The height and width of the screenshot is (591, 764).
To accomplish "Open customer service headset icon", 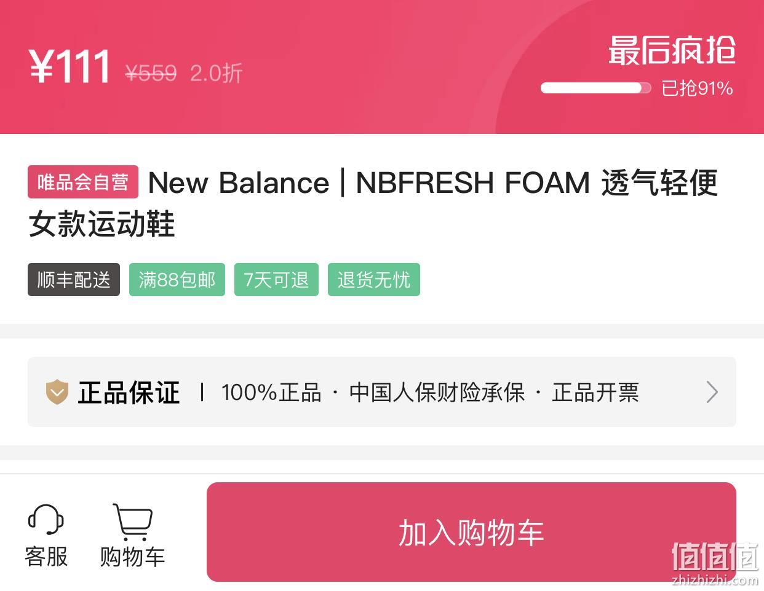I will pos(46,520).
